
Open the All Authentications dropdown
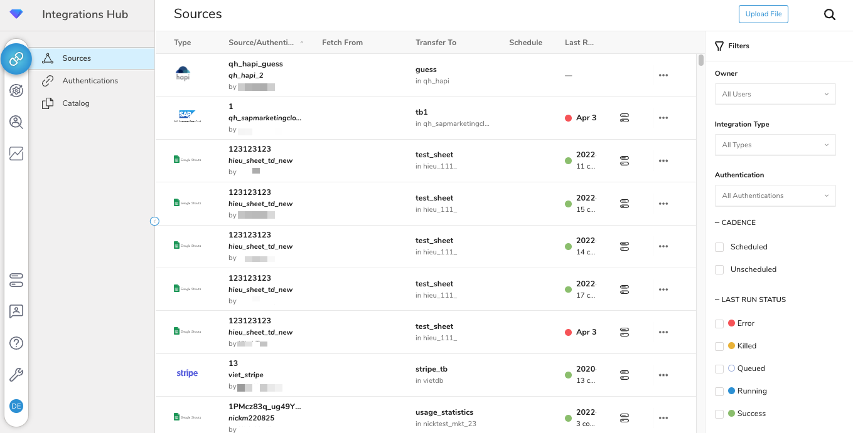click(775, 196)
